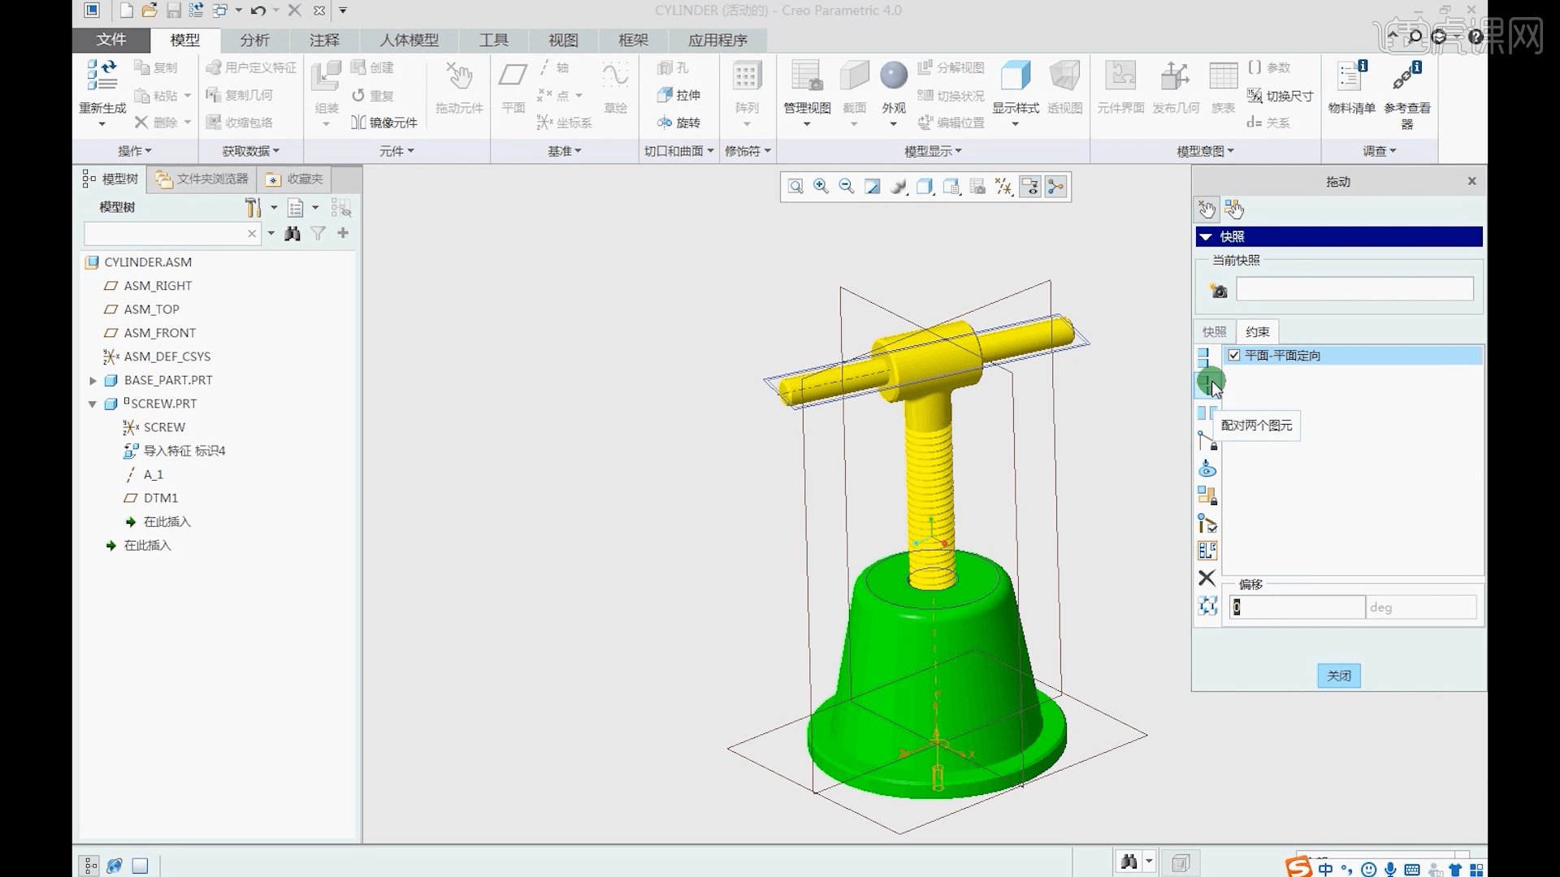Viewport: 1560px width, 877px height.
Task: Select the point drag hand icon
Action: click(1207, 210)
